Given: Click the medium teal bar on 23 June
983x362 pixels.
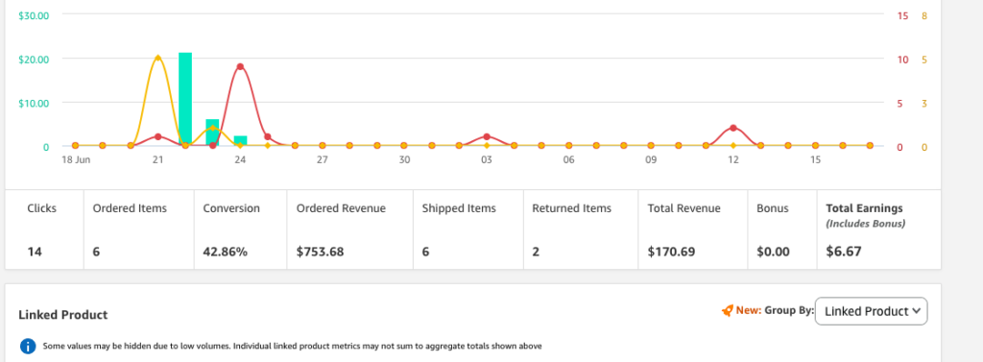Looking at the screenshot, I should (x=212, y=133).
